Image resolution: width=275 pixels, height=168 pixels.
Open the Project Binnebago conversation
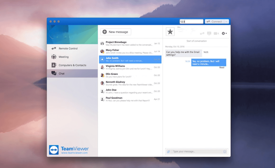tap(130, 43)
